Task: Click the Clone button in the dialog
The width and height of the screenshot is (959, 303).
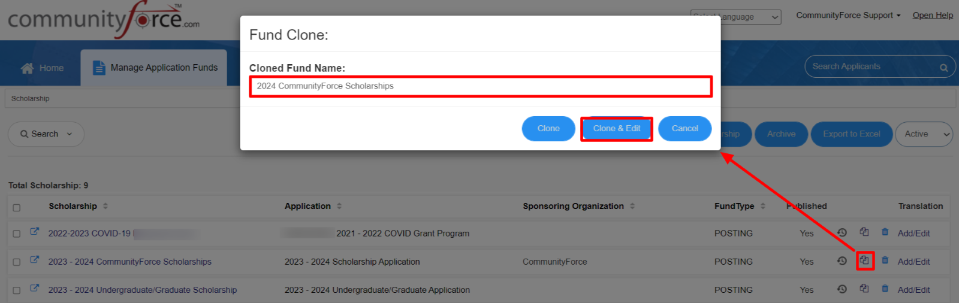Action: 548,129
